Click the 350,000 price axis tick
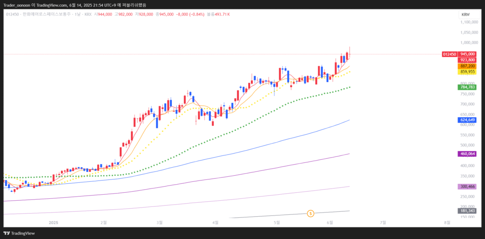485x239 pixels. tap(468, 176)
